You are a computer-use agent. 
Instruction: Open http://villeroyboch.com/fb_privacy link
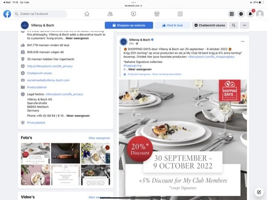[50, 66]
